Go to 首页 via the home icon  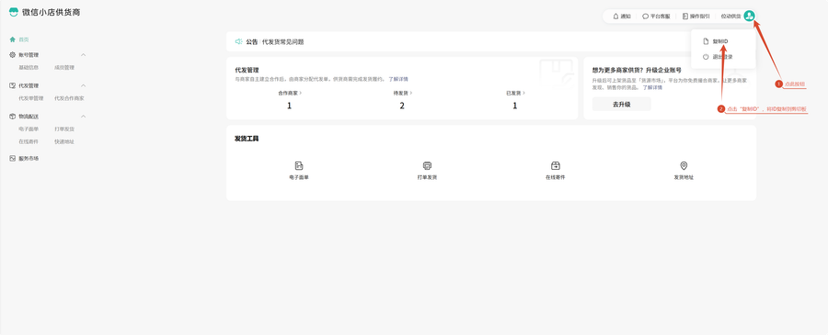[x=13, y=39]
